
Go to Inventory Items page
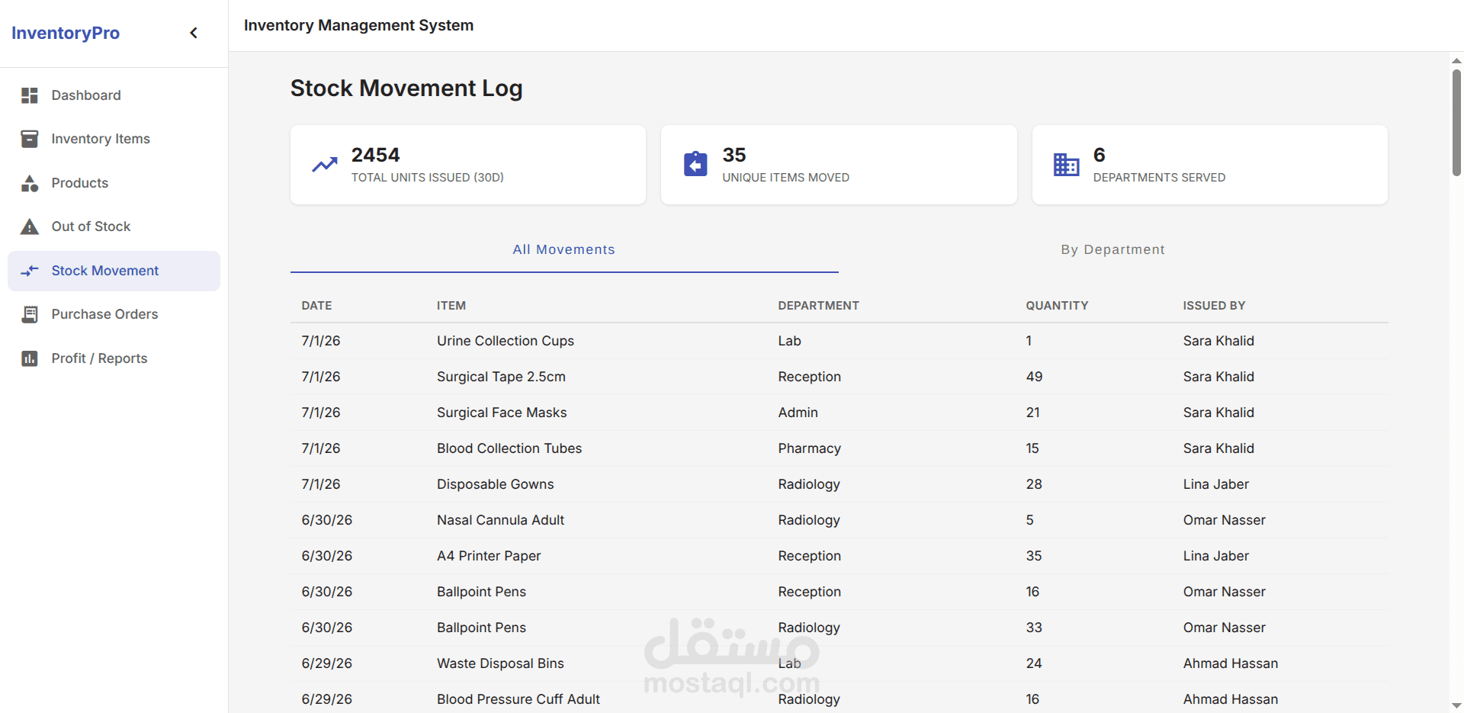[x=114, y=139]
